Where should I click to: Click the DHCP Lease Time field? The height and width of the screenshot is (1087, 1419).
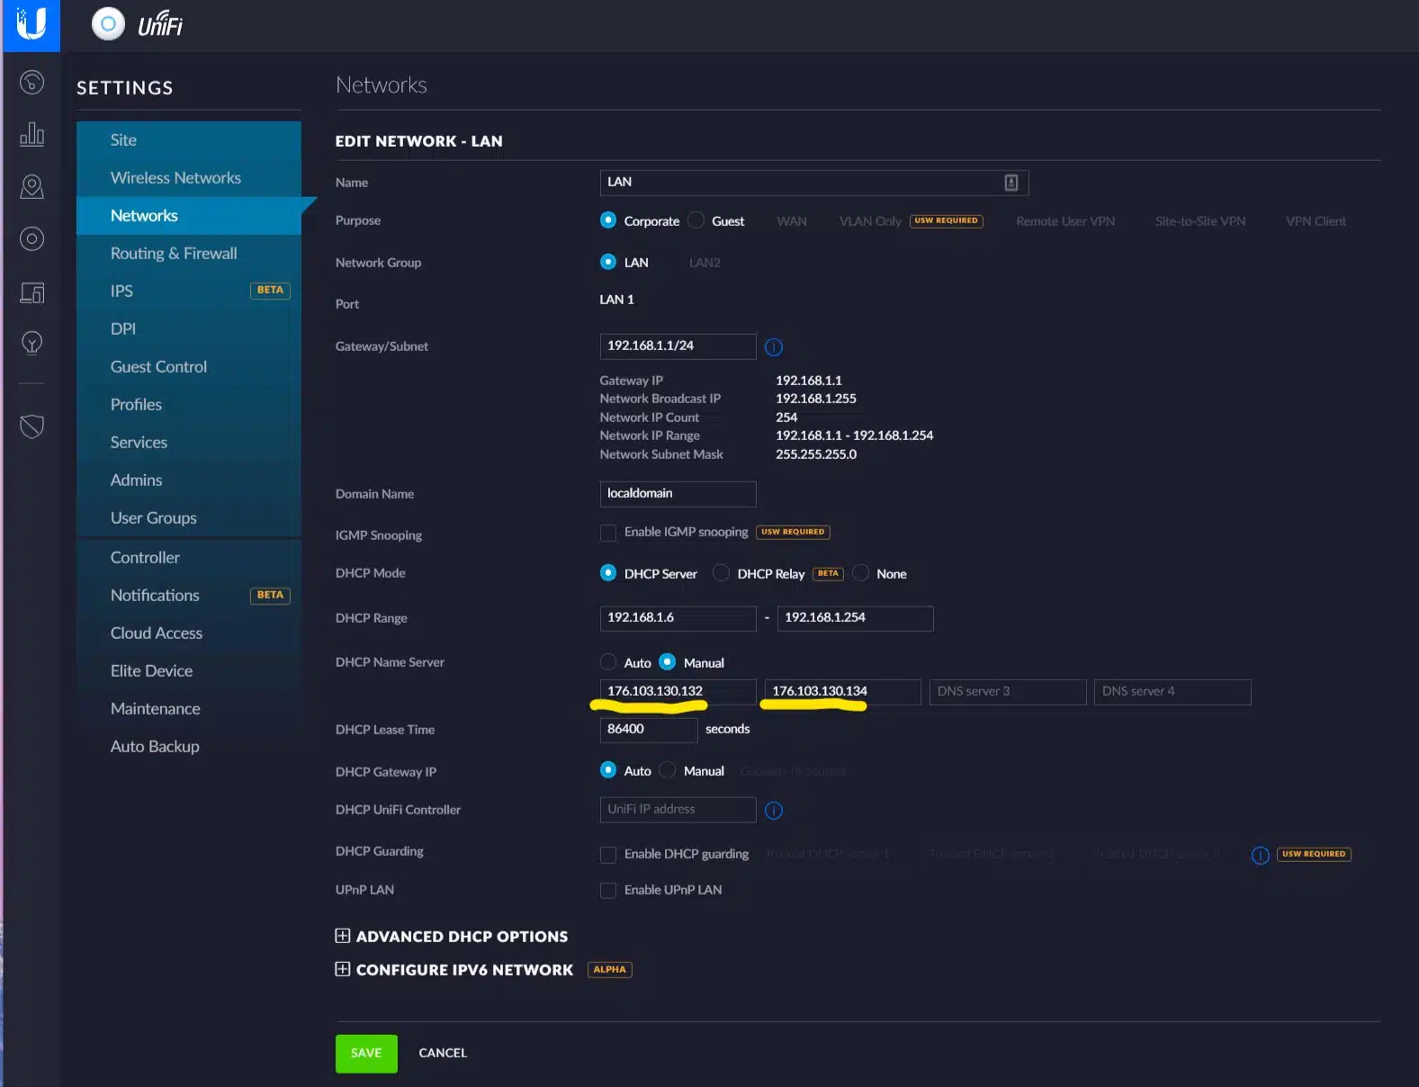(x=649, y=730)
